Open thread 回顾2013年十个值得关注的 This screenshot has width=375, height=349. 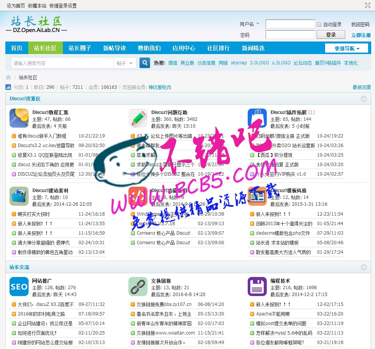pos(284,224)
